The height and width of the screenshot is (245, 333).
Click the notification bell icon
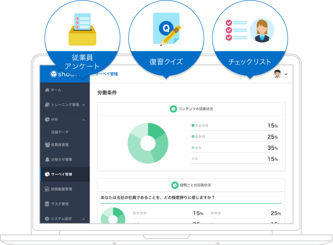(47, 160)
